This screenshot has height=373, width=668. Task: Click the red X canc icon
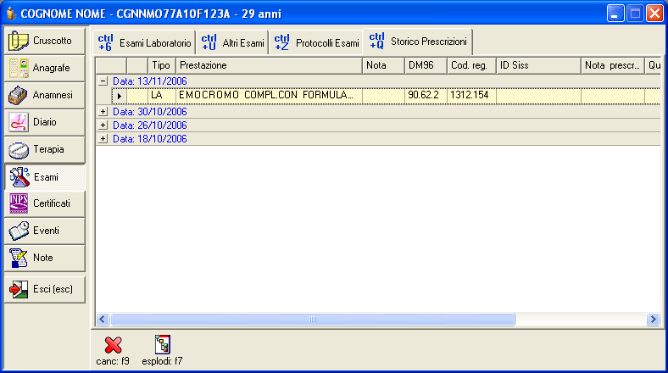point(113,344)
